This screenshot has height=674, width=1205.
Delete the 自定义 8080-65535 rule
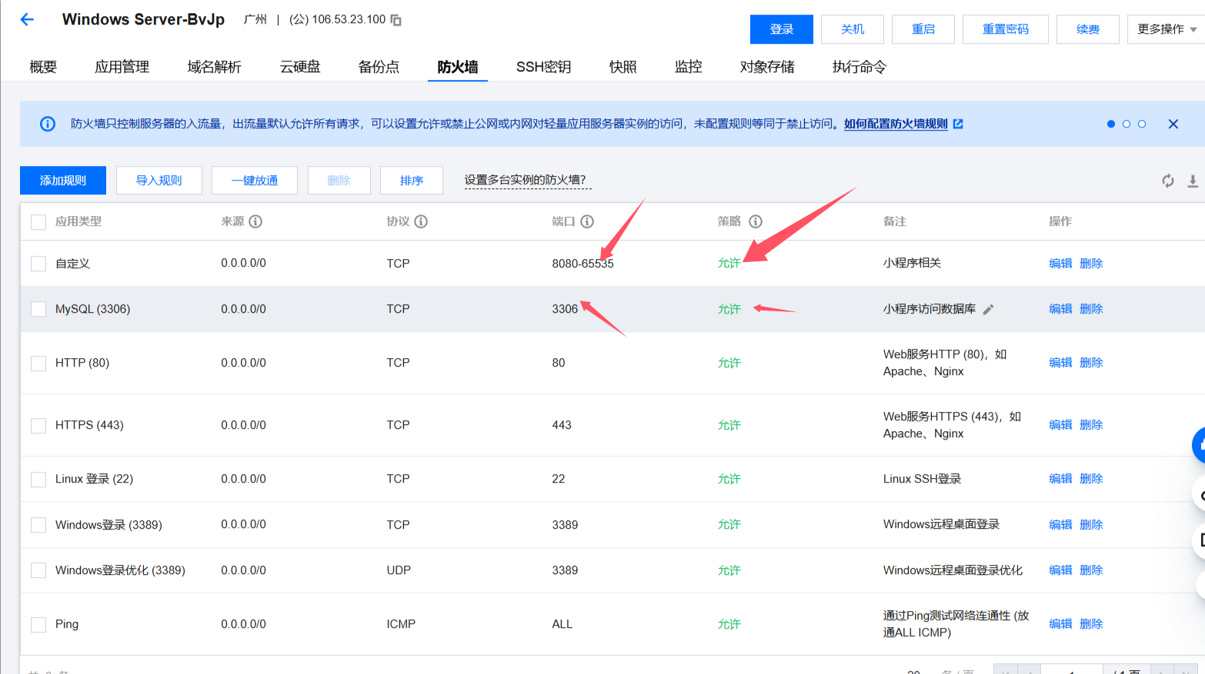1091,264
